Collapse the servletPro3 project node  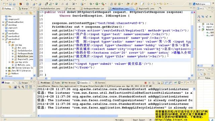[3, 39]
